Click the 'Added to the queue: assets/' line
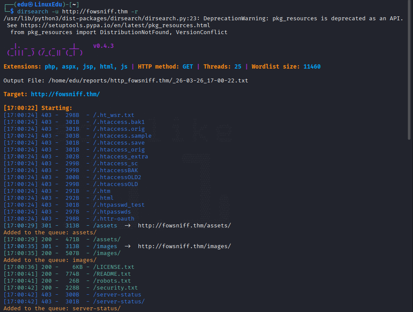Screen dimensions: 413x312 (x=50, y=232)
